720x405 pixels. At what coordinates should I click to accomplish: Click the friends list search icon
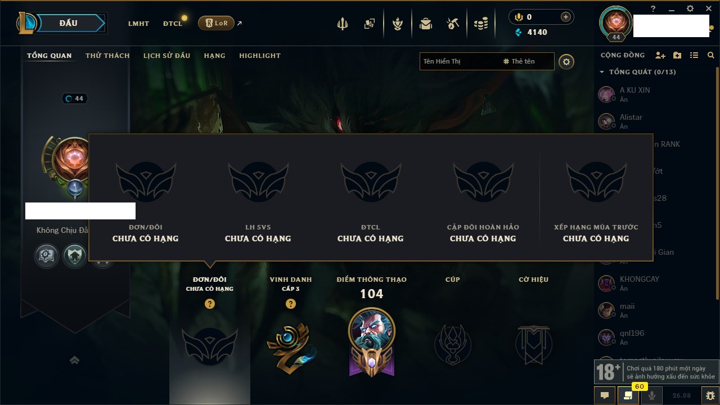(711, 55)
